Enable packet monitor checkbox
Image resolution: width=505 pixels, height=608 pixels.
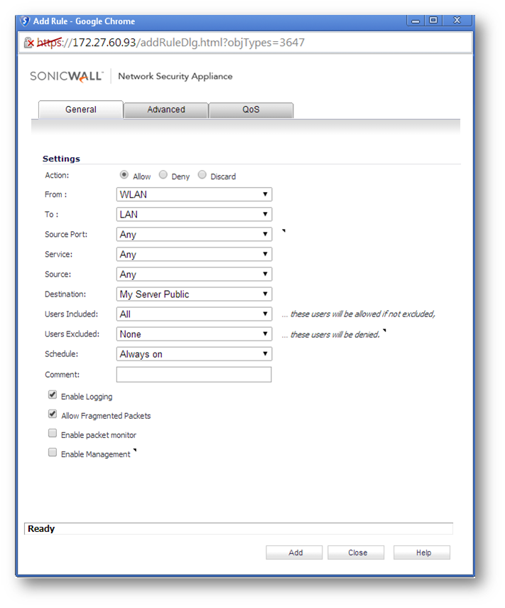pyautogui.click(x=53, y=434)
